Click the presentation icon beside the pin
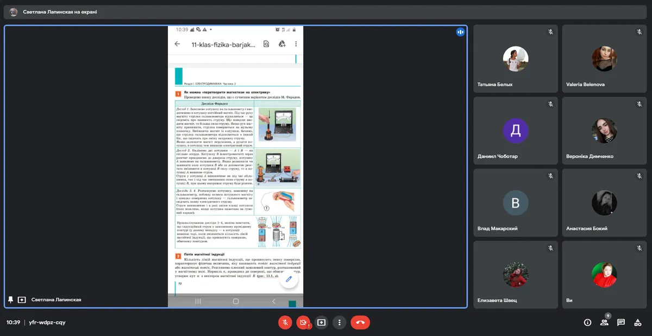Viewport: 652px width, 336px height. 22,300
